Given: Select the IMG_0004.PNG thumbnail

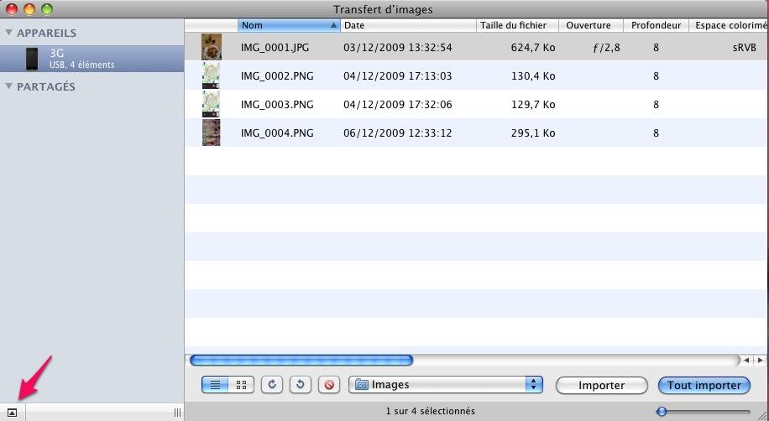Looking at the screenshot, I should pos(212,133).
